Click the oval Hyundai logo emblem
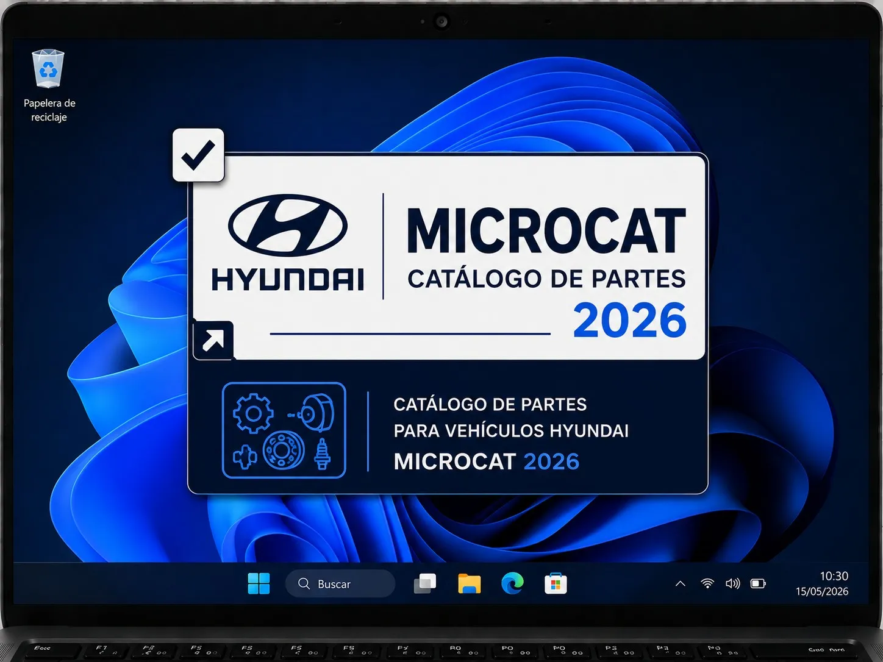Viewport: 883px width, 662px height. (288, 226)
